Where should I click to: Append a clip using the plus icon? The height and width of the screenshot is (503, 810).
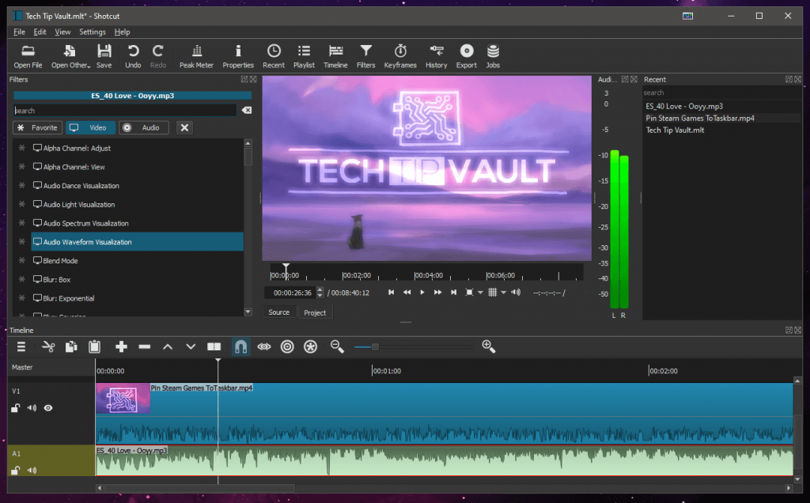121,346
